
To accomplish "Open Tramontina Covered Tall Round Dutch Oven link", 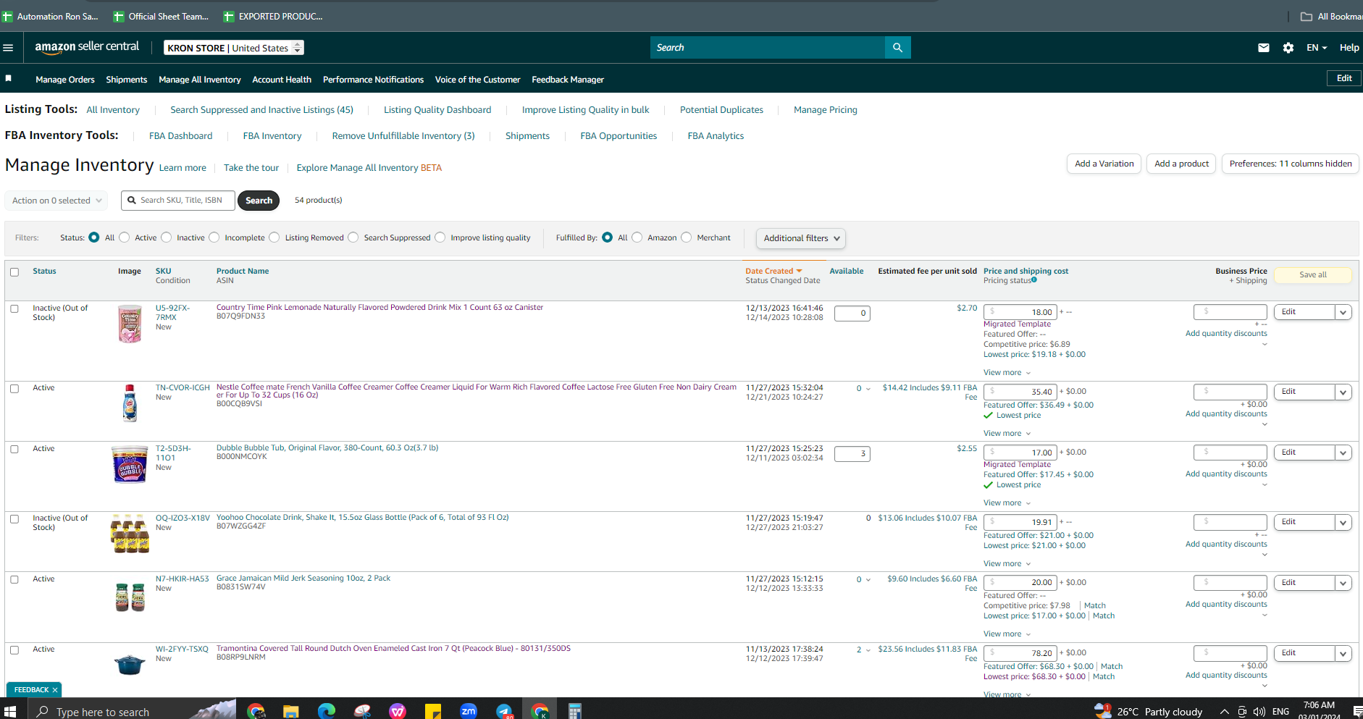I will (x=393, y=649).
